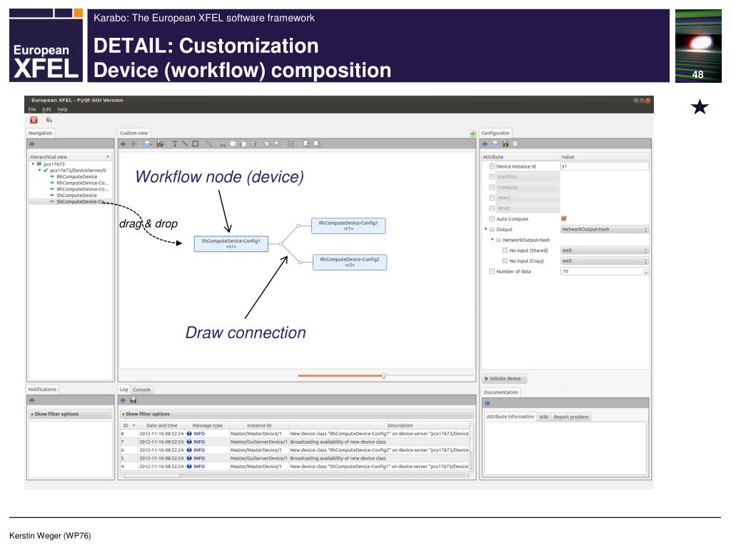Collapse pcx17673/DeviceServer/0 tree node
The image size is (731, 548).
click(x=39, y=170)
